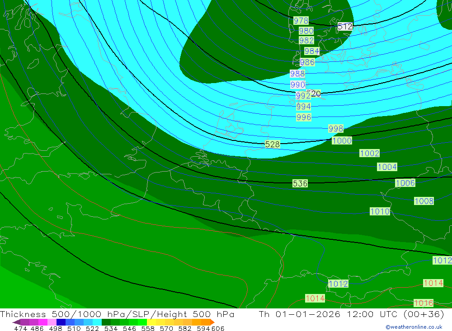Select the 522 legend value
The height and width of the screenshot is (331, 452).
pyautogui.click(x=92, y=328)
